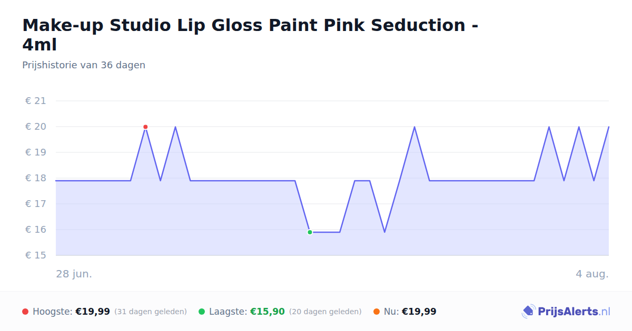Click the orange Nu legend dot
The height and width of the screenshot is (331, 632).
coord(377,312)
